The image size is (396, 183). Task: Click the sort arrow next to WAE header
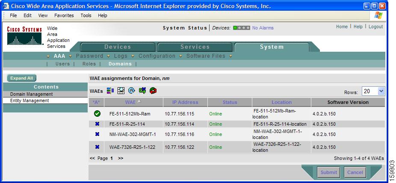139,101
